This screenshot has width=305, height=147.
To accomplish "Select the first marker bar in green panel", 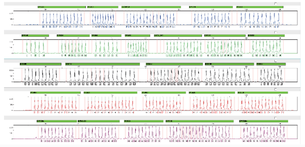I will (x=35, y=35).
